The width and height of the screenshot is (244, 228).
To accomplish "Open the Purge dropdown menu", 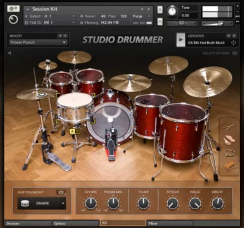I will (x=141, y=16).
